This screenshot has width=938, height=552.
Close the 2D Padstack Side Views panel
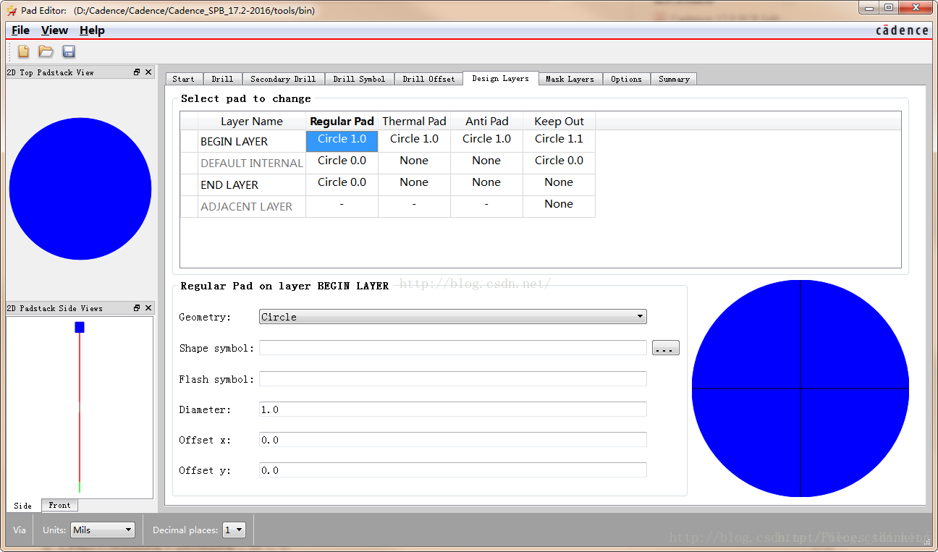[x=148, y=308]
